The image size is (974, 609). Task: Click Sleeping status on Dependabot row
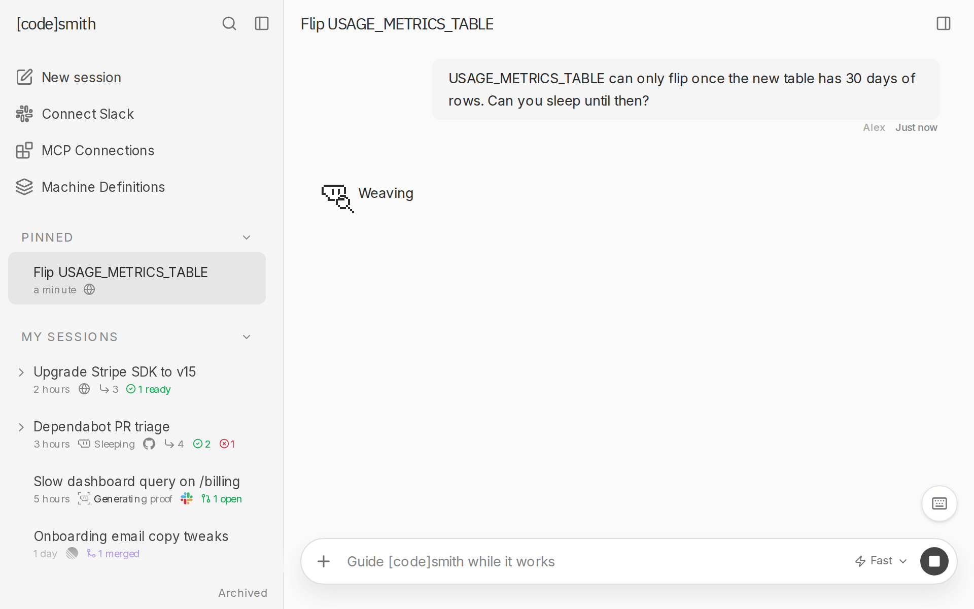pyautogui.click(x=107, y=444)
